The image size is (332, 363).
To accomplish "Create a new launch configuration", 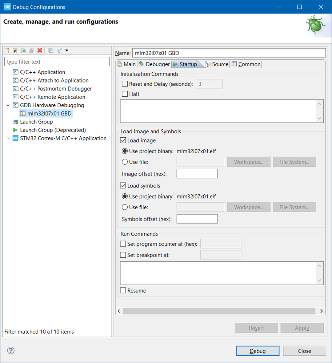I will click(x=7, y=50).
